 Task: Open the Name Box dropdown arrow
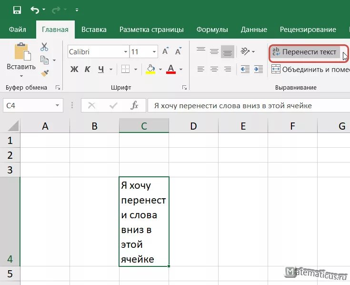click(57, 105)
